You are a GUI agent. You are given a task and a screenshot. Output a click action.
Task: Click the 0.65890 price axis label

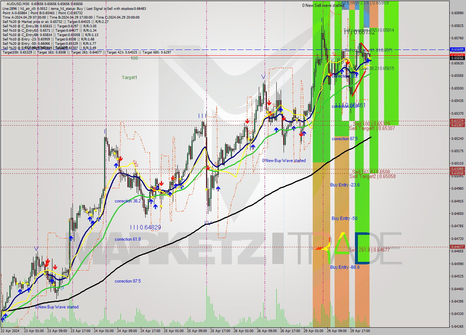[x=457, y=13]
